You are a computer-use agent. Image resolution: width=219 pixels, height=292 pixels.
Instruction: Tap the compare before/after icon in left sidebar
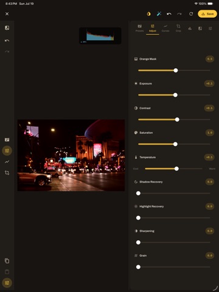[7, 28]
